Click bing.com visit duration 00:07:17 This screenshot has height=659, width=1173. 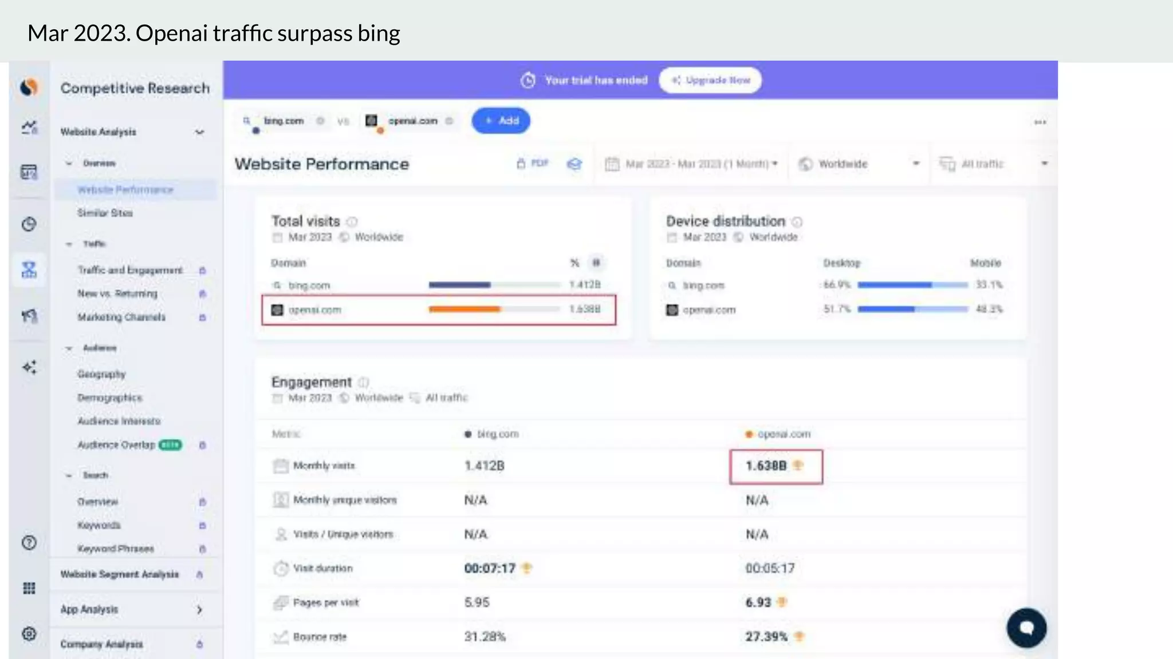click(x=490, y=569)
